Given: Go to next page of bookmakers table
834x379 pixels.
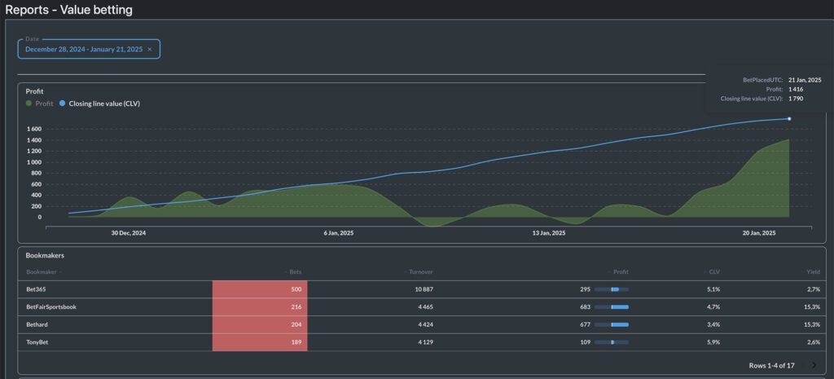Looking at the screenshot, I should tap(813, 365).
